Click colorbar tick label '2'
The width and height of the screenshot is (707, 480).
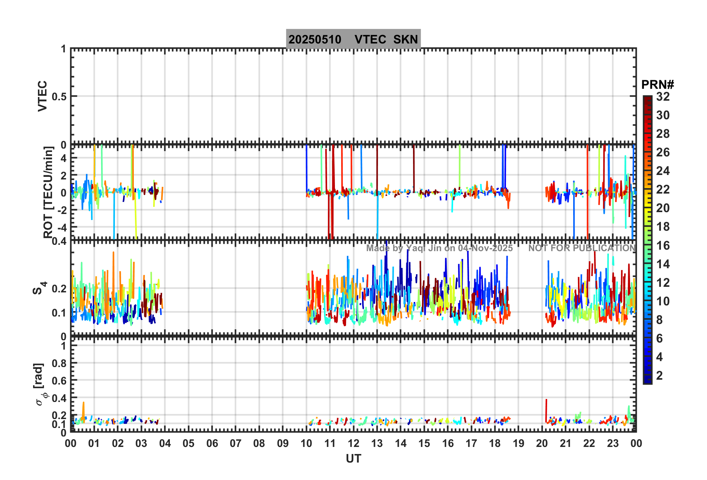click(659, 375)
